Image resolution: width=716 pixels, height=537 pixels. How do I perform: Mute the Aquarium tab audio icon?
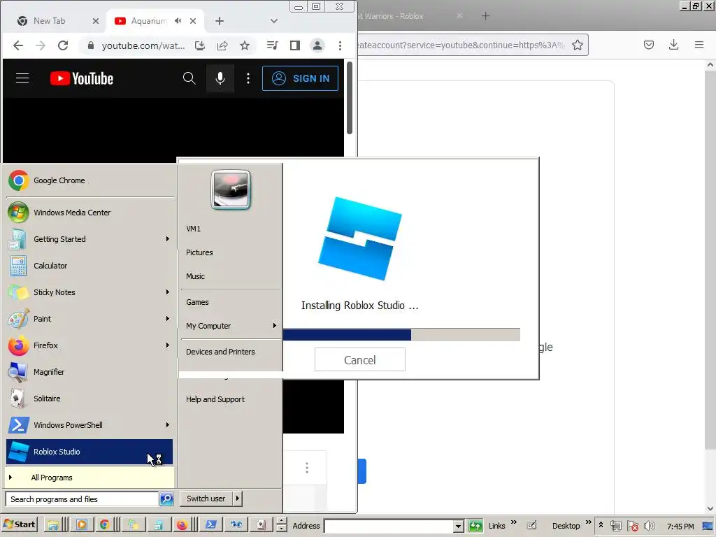tap(178, 21)
